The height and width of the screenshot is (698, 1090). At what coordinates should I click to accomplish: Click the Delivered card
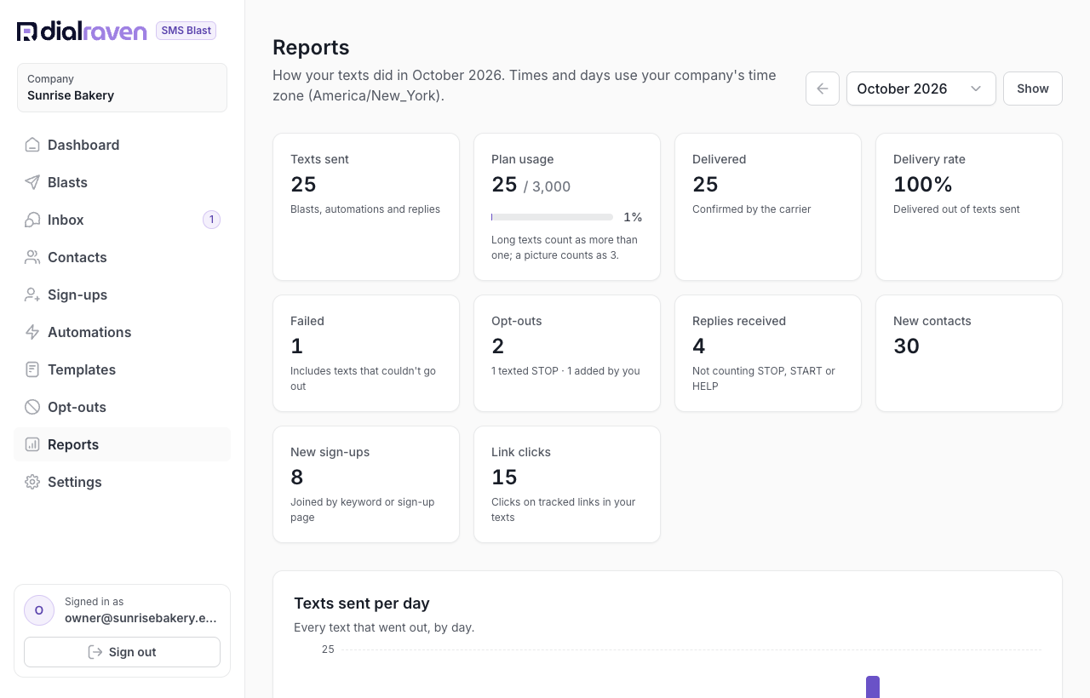point(768,207)
